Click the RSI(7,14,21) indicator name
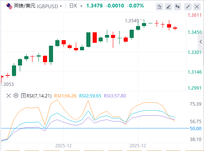Screen dimensions: 204x151 39,96
